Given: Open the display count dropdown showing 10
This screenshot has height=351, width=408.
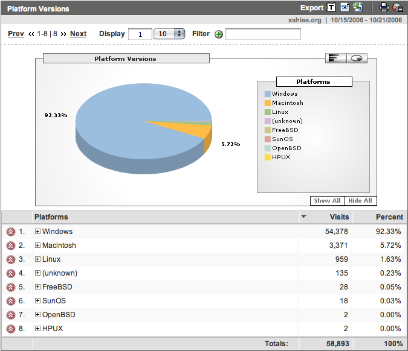Looking at the screenshot, I should (169, 34).
